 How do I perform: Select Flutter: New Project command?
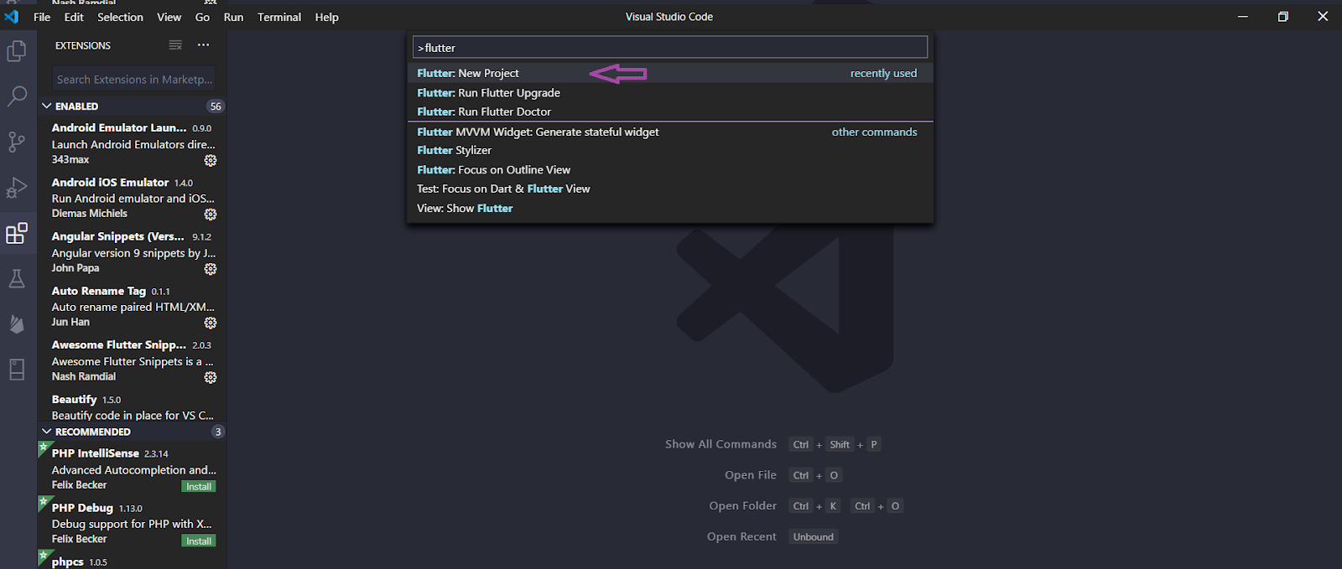669,73
